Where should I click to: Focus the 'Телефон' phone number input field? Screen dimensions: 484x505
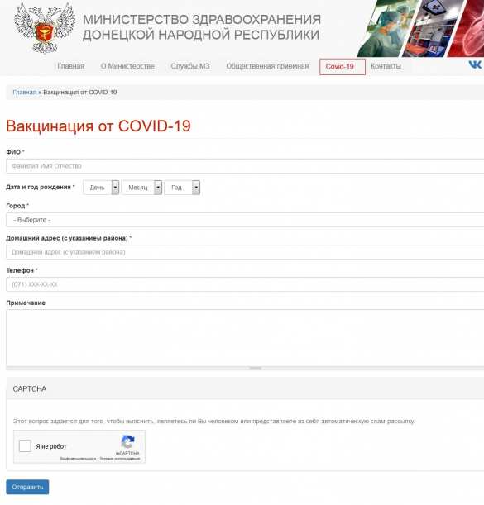coord(245,284)
